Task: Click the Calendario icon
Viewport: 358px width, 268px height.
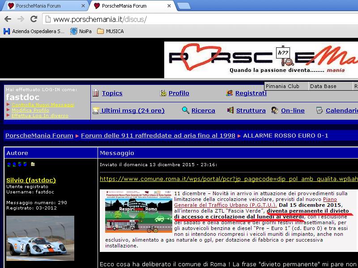Action: point(320,110)
